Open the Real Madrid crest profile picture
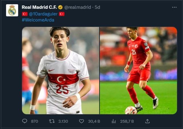The width and height of the screenshot is (183, 129). pos(12,10)
